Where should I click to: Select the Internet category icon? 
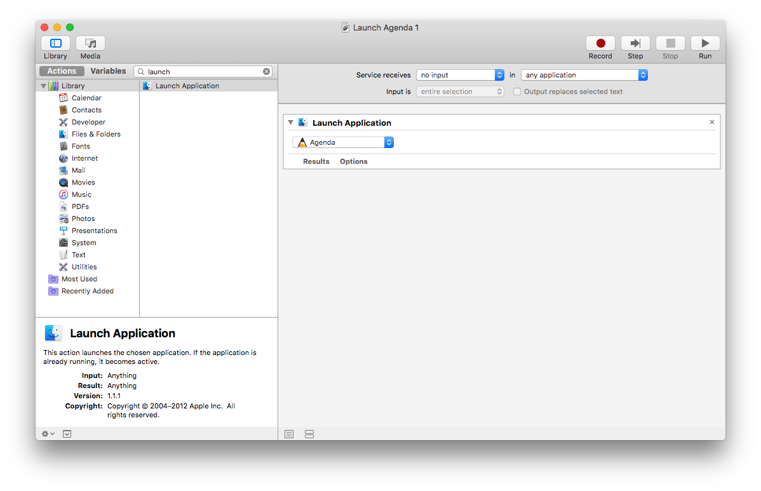point(63,158)
